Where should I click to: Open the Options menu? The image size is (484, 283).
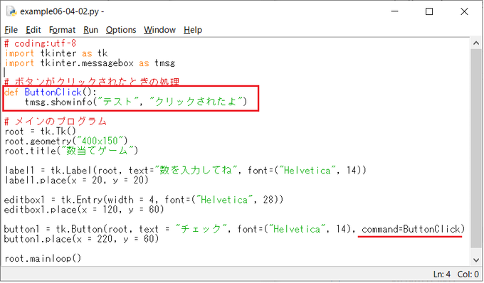(x=121, y=30)
